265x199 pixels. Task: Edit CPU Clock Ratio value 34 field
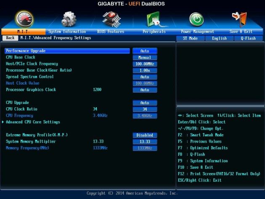point(145,109)
